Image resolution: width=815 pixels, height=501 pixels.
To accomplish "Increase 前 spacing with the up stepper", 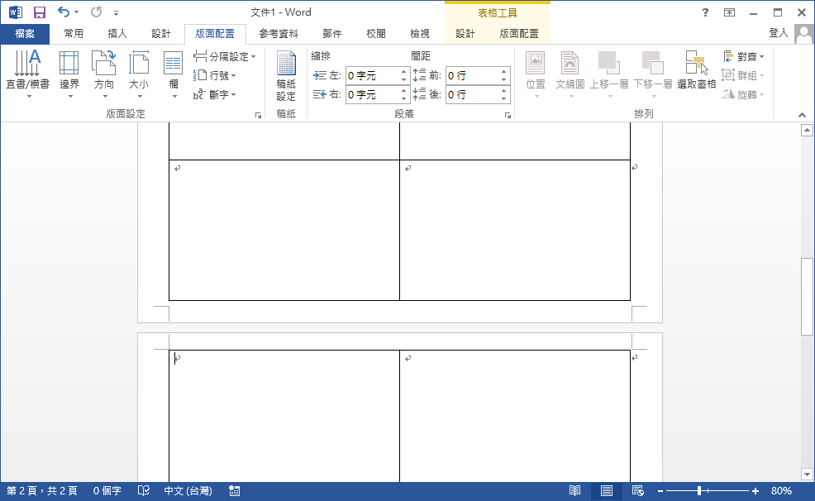I will pos(504,71).
